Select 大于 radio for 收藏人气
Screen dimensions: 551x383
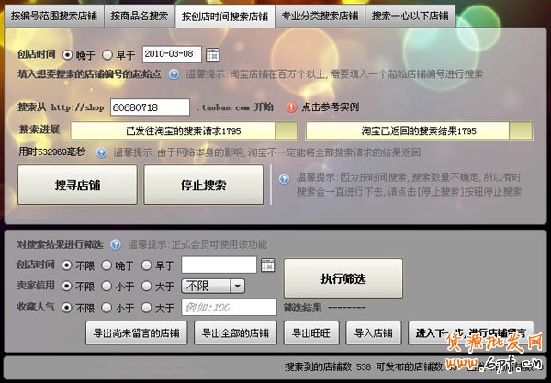click(x=145, y=308)
